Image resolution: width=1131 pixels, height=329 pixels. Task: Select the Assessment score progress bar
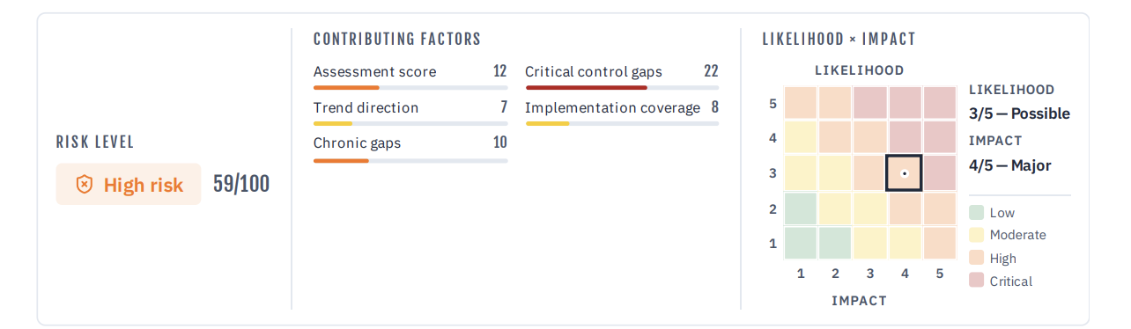410,88
